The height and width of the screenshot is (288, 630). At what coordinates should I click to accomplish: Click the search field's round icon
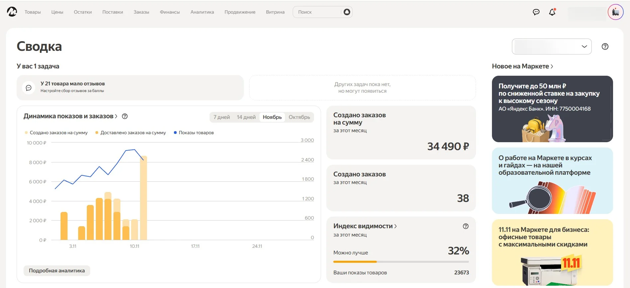point(347,12)
